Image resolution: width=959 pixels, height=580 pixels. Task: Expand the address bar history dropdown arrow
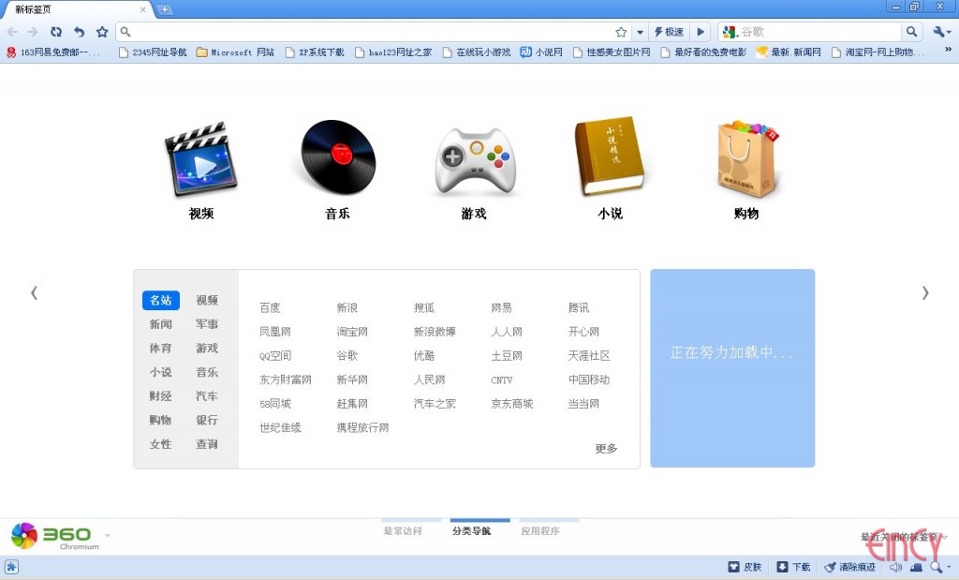[640, 32]
